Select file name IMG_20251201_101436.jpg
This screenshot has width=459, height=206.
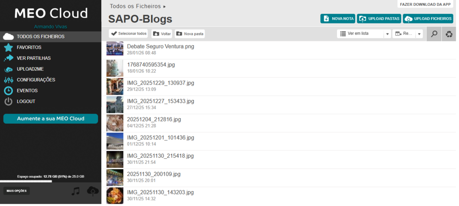click(161, 138)
